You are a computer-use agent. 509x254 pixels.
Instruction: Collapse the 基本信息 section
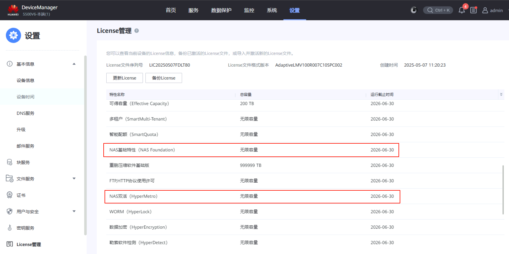pyautogui.click(x=74, y=64)
